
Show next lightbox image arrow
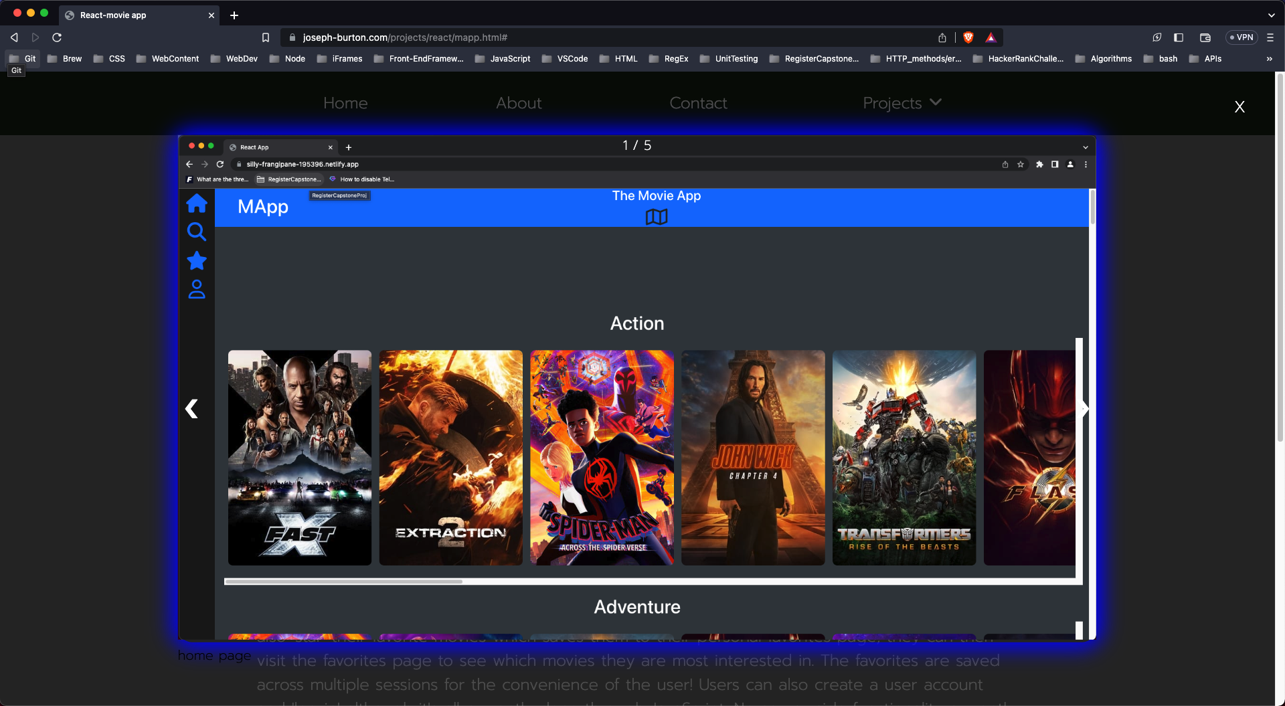click(1084, 409)
